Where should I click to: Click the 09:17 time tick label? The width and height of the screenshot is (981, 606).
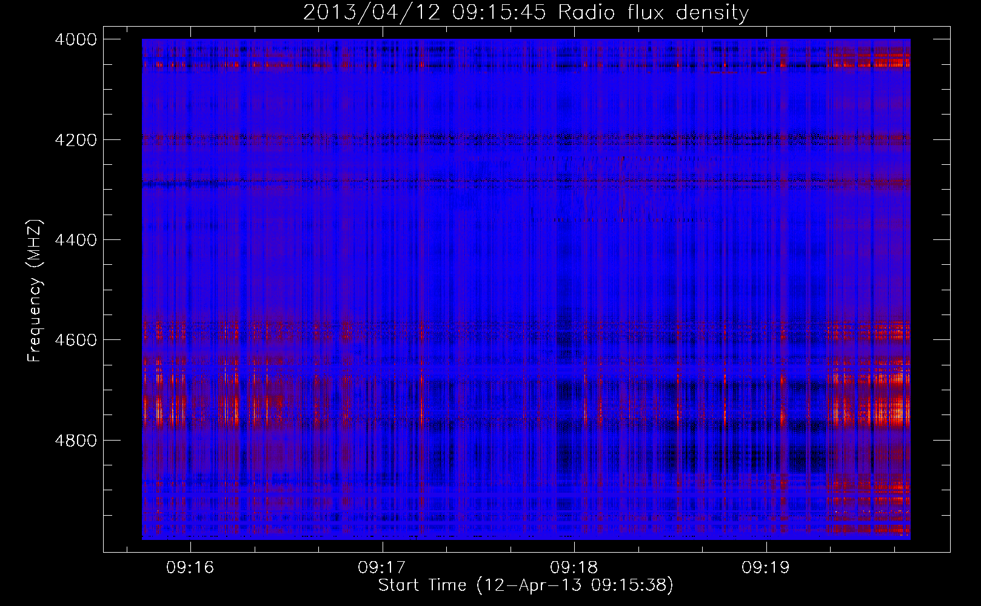pos(382,567)
